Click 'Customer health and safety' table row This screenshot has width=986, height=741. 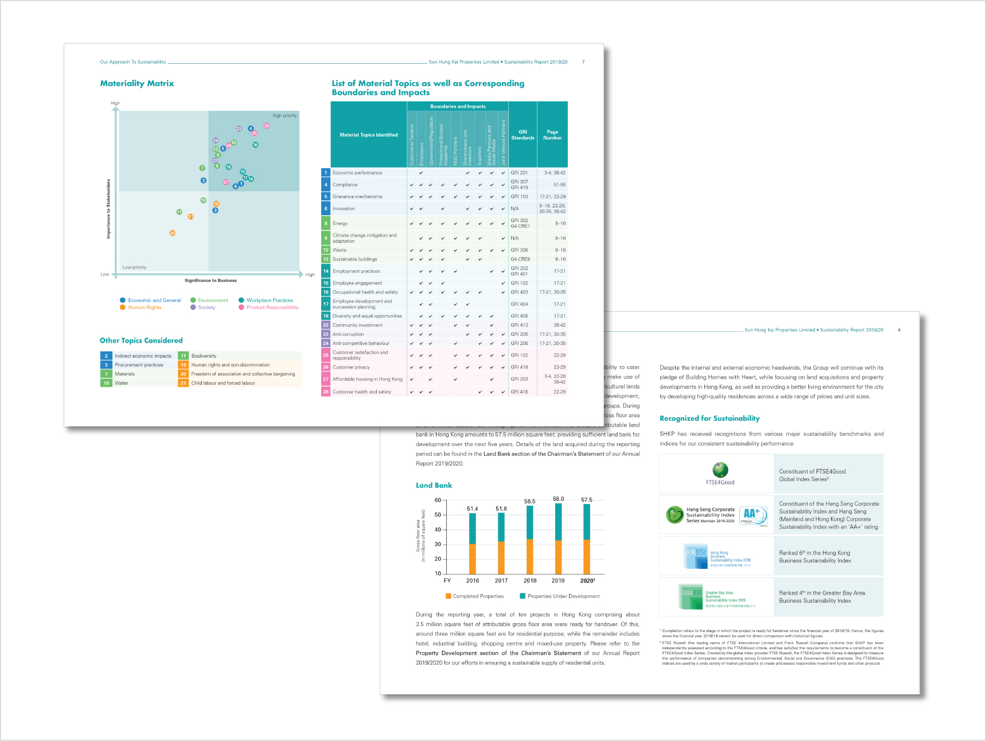[445, 391]
